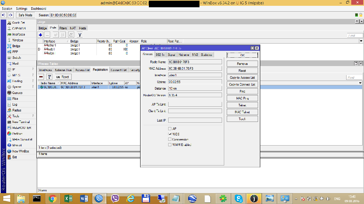Toggle the Compression checkbox
Viewport: 364px width, 204px height.
coord(170,139)
